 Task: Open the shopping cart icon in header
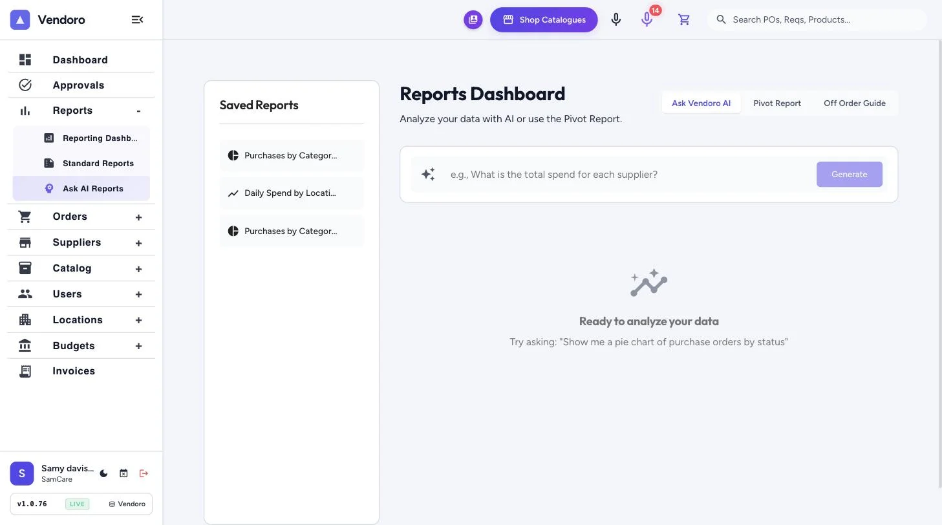tap(684, 20)
